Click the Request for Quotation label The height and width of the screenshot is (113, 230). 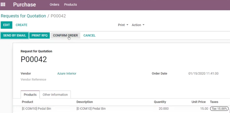[36, 51]
